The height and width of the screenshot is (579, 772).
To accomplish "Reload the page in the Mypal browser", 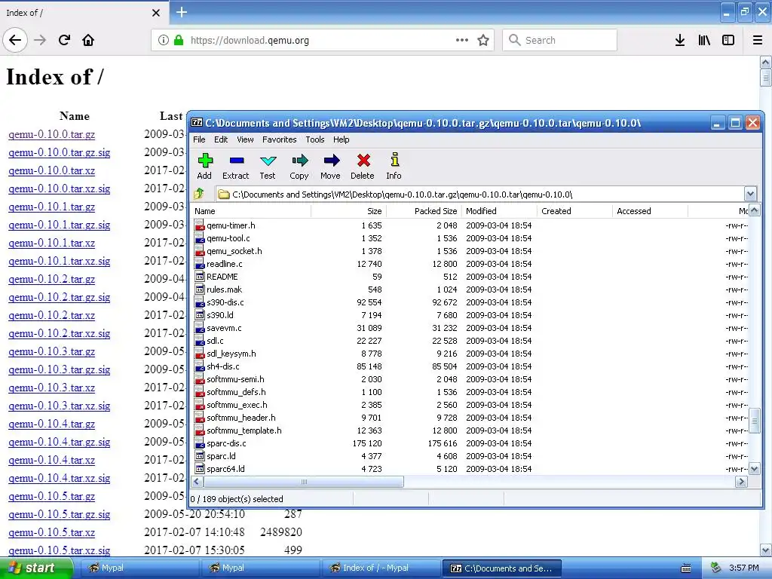I will point(64,41).
